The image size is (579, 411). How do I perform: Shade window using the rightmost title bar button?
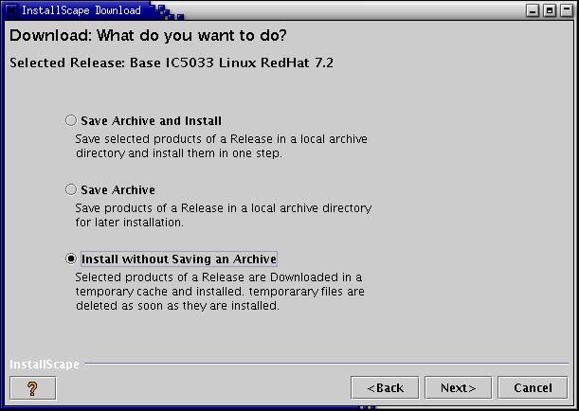[x=567, y=10]
